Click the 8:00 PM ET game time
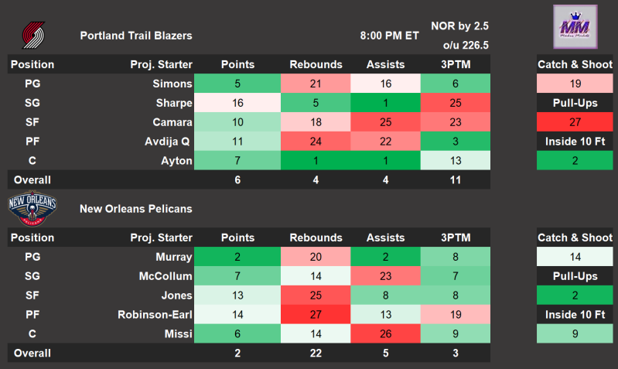 click(389, 36)
